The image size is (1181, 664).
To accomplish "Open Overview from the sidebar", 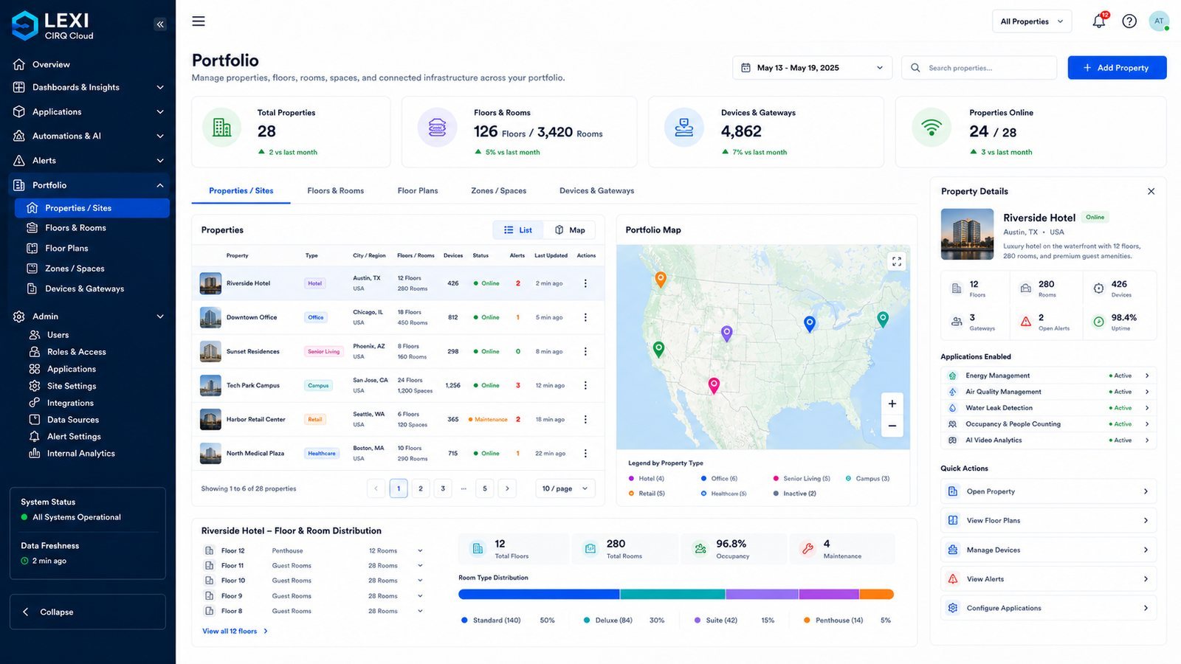I will (51, 64).
